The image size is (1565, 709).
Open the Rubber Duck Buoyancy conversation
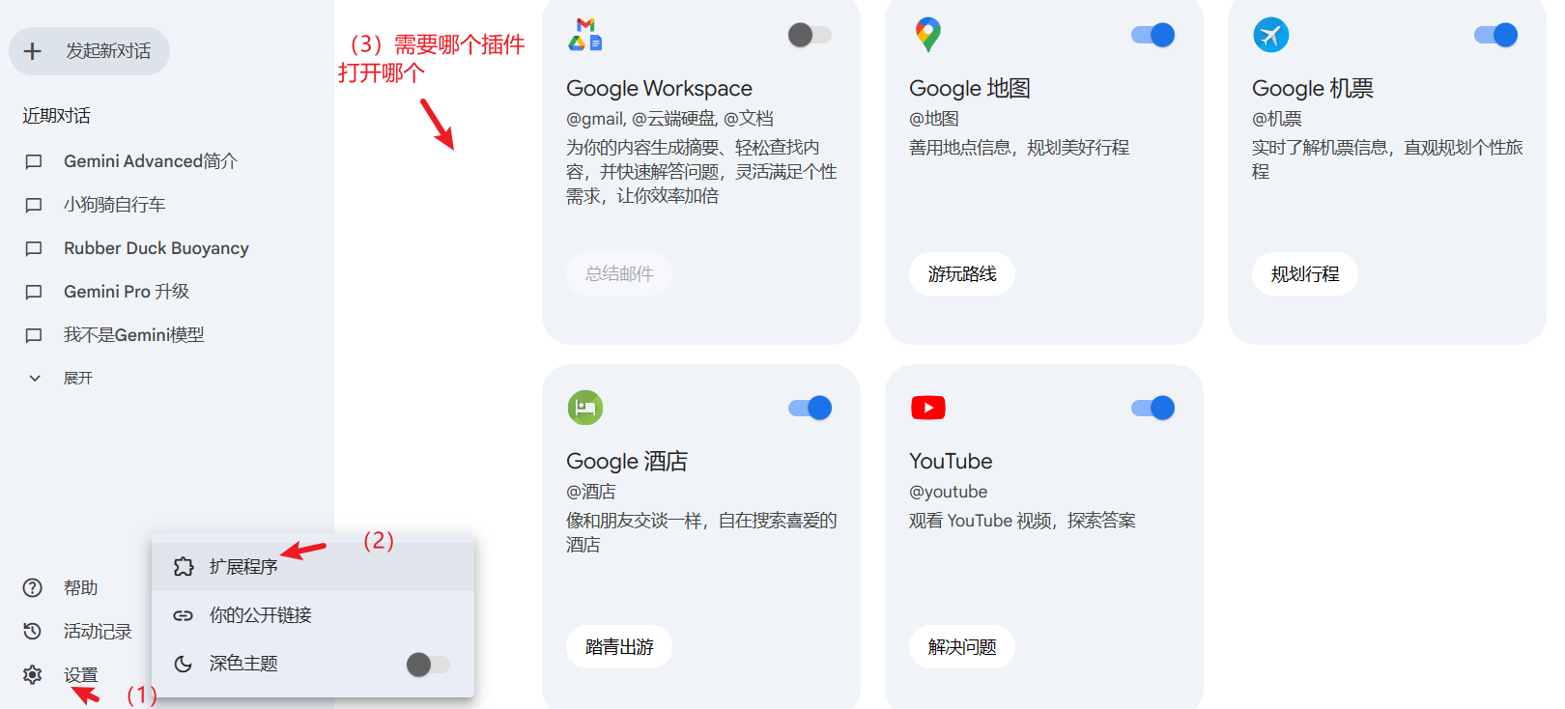156,248
